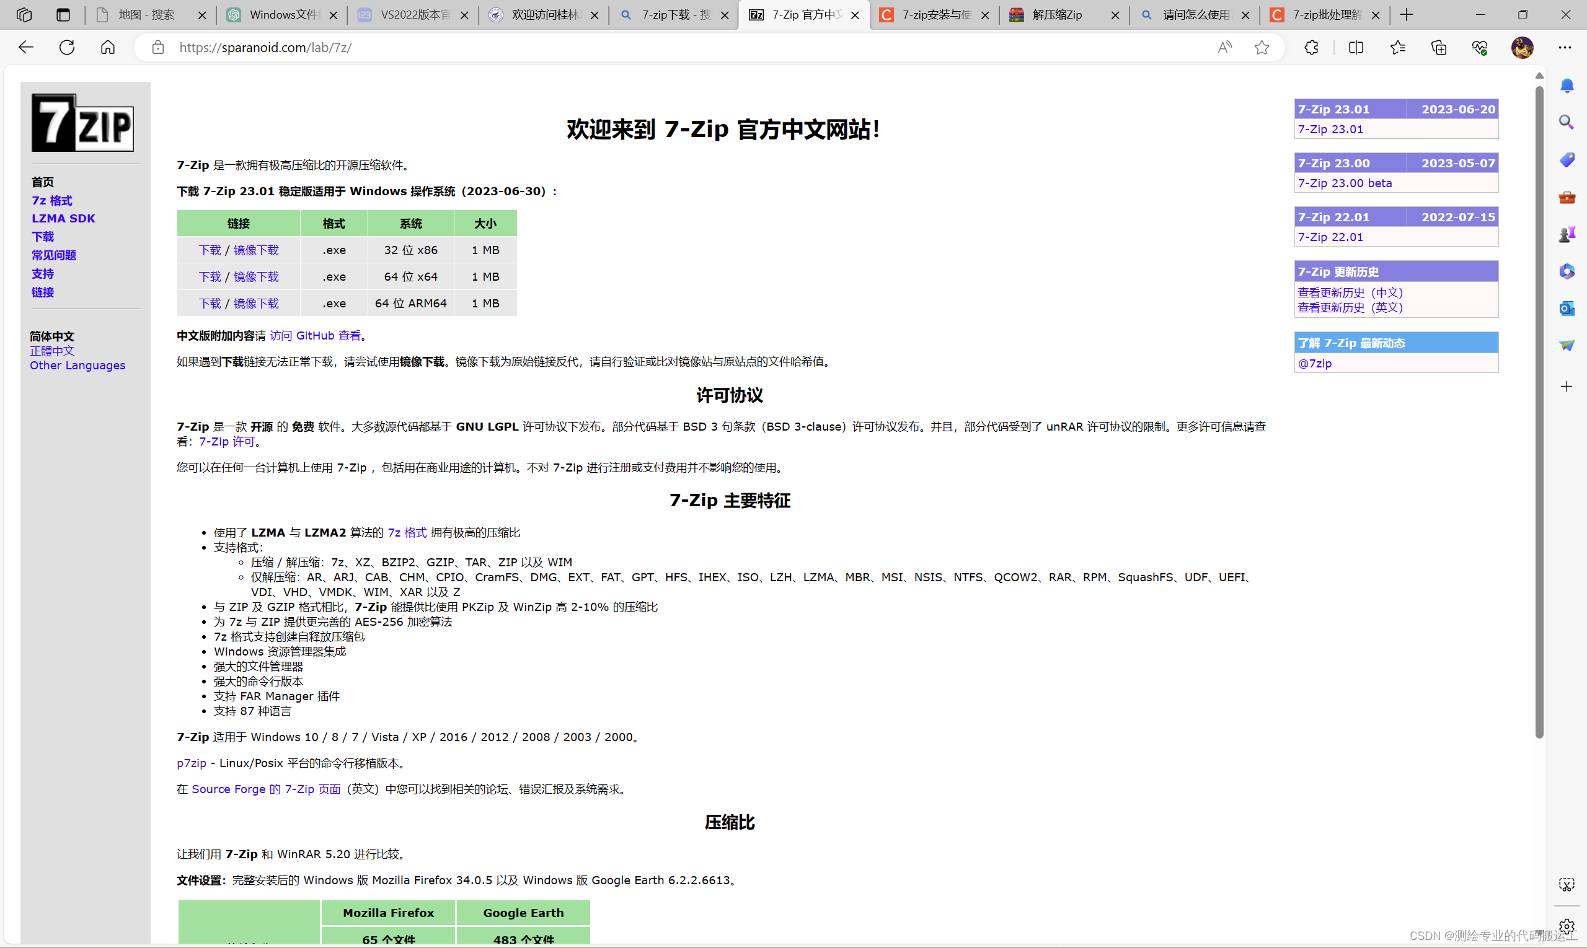Open the tab actions menu icon
Image resolution: width=1587 pixels, height=948 pixels.
63,15
